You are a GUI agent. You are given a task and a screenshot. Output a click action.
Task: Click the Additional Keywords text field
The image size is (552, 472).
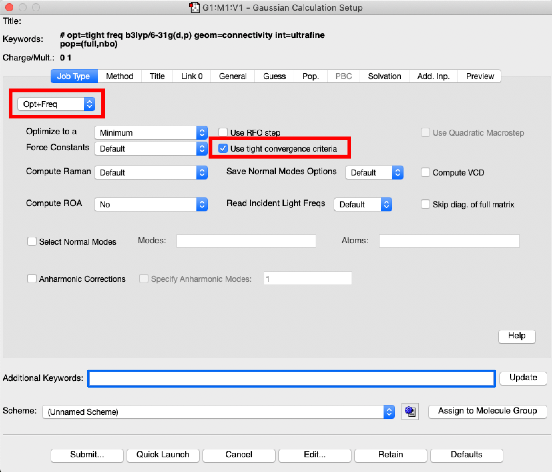291,379
